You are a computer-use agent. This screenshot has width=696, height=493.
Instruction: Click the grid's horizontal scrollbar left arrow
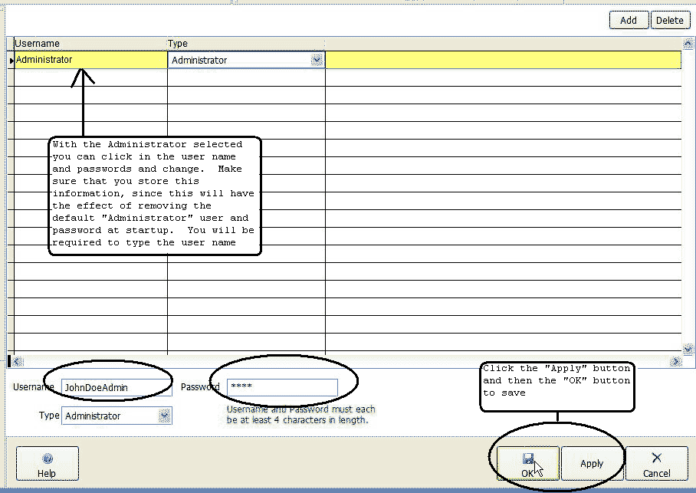[16, 362]
